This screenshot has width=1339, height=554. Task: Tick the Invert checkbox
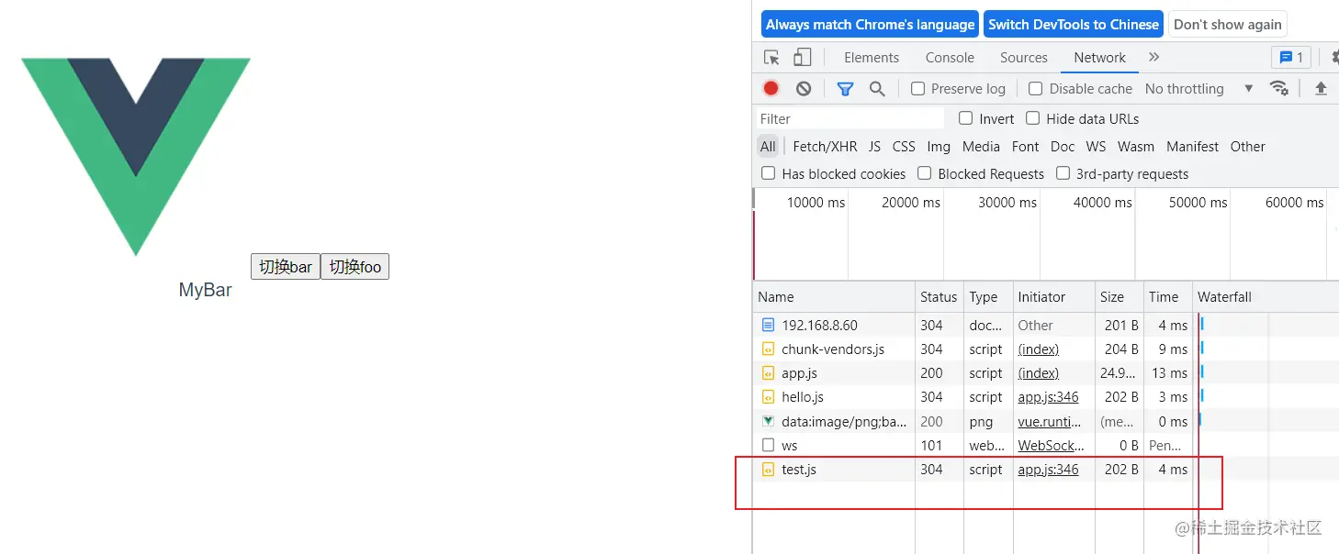point(965,118)
